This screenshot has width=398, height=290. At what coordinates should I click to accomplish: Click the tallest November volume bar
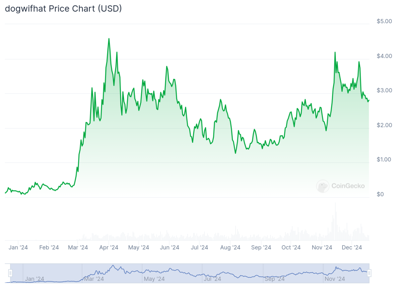[x=335, y=222]
